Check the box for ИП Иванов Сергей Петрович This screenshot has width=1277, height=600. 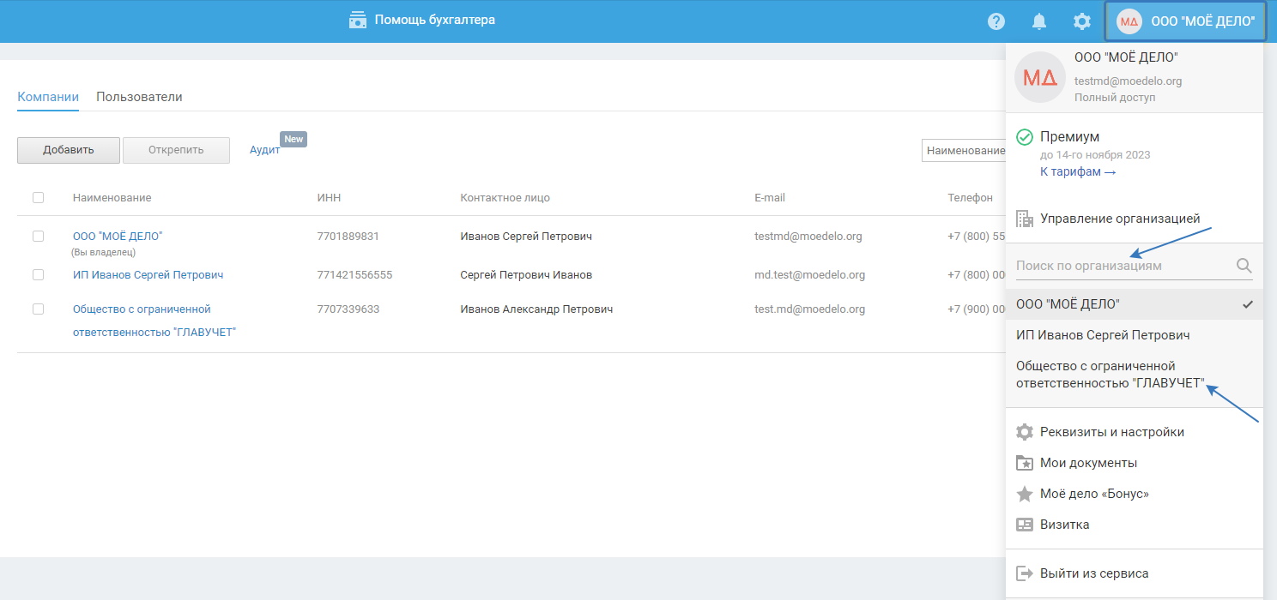[38, 275]
